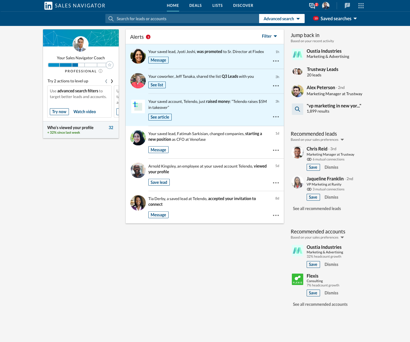Click the coach level progress bar

77,65
